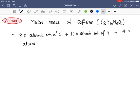140x105 pixels.
Task: Toggle the read-only/zoom window tool
Action: point(14,12)
